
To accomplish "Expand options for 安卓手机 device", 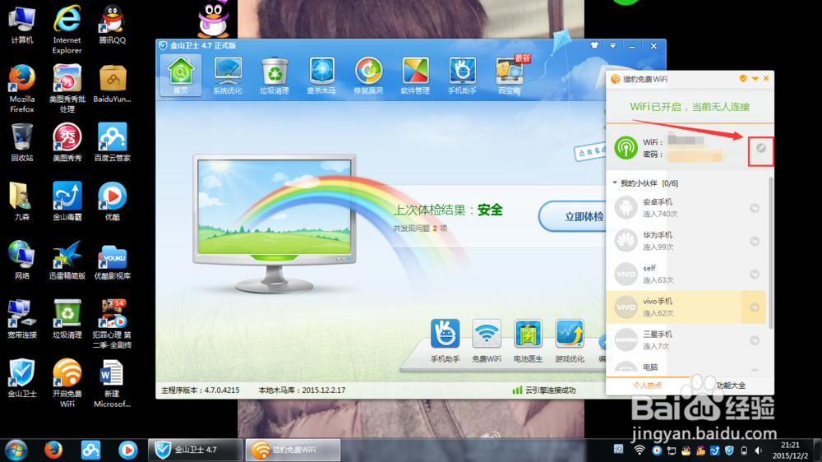I will click(x=755, y=208).
